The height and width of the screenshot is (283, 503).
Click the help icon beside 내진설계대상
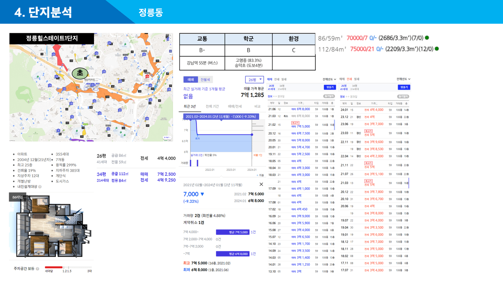point(40,187)
